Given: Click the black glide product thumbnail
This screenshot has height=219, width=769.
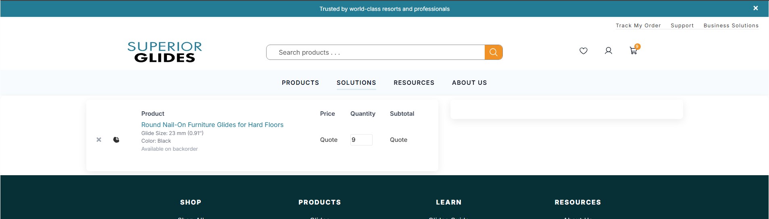Looking at the screenshot, I should click(116, 140).
